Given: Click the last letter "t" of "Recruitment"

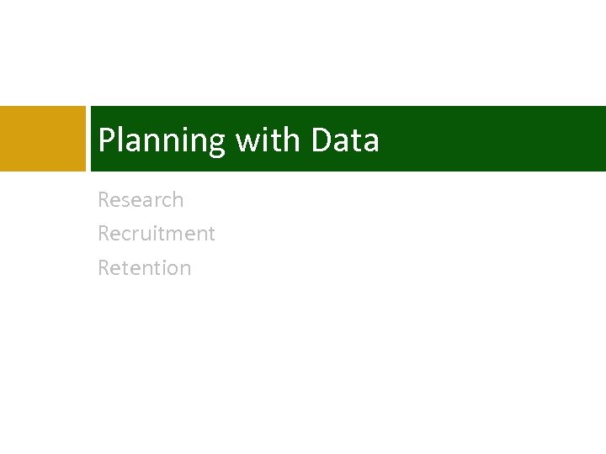Looking at the screenshot, I should pos(211,234).
